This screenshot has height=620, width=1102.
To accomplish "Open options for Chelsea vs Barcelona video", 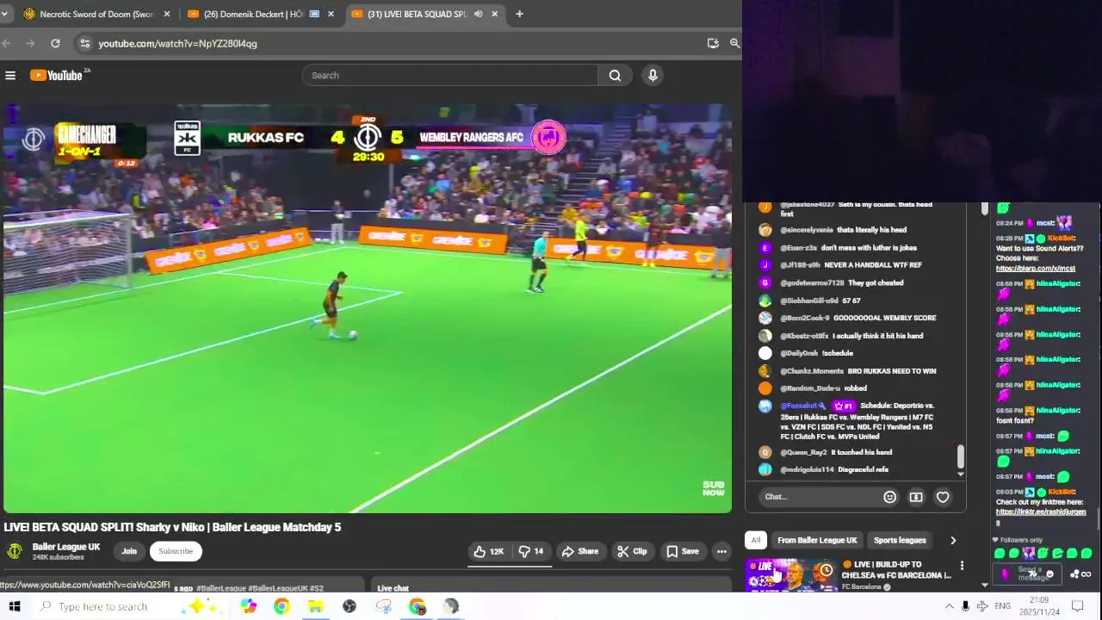I will pos(962,566).
